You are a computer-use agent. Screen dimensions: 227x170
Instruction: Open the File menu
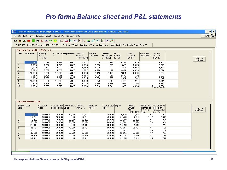pyautogui.click(x=19, y=36)
